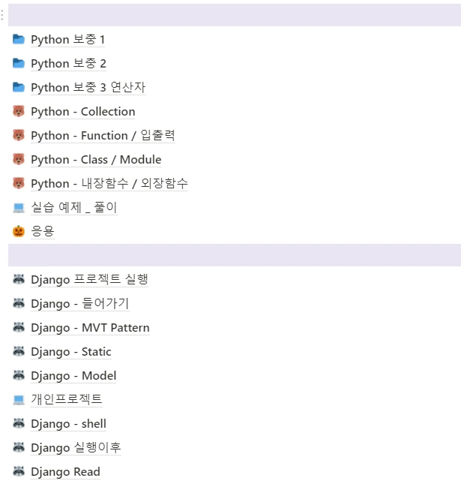Click the bear icon next to Python - Class / Module

[x=19, y=159]
